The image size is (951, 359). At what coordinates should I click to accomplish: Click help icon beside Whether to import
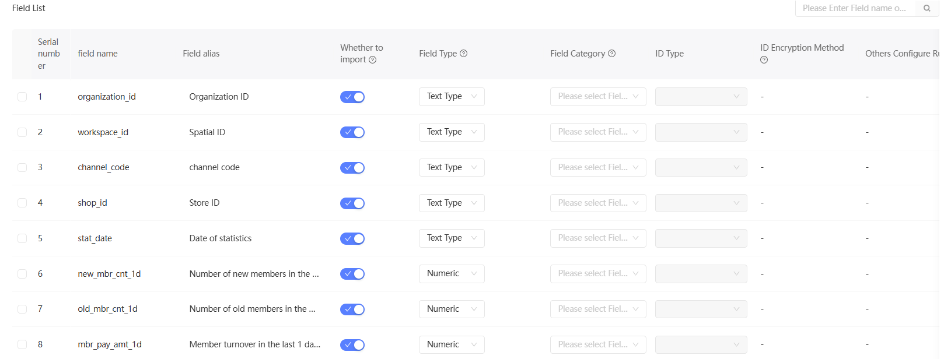click(373, 59)
